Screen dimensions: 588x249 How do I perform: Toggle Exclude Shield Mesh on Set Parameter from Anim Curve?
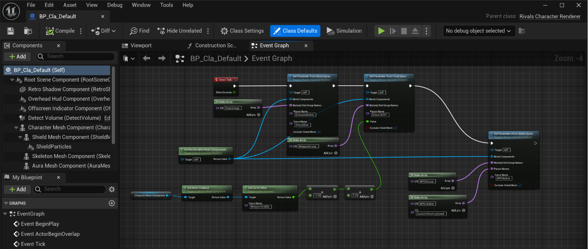[319, 132]
